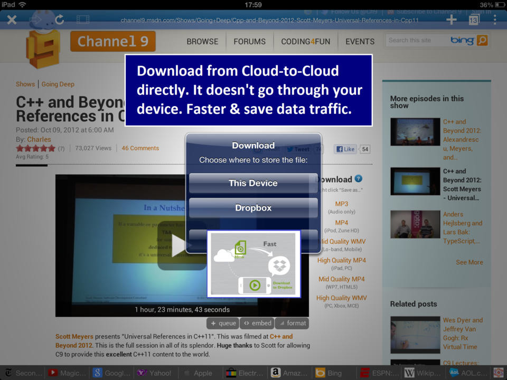Open Alexandrescu, Meyers episode thumbnail
The width and height of the screenshot is (507, 380).
(x=415, y=132)
